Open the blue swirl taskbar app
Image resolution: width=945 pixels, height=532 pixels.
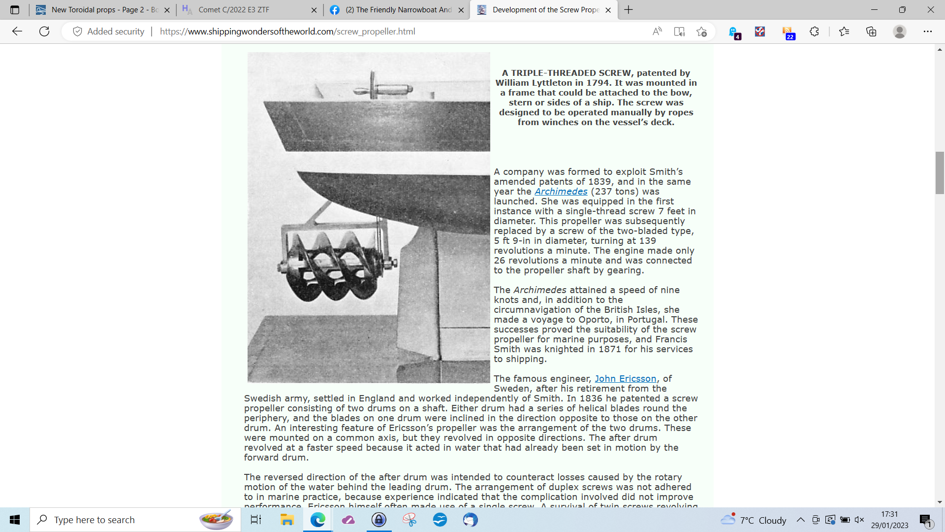(x=470, y=520)
